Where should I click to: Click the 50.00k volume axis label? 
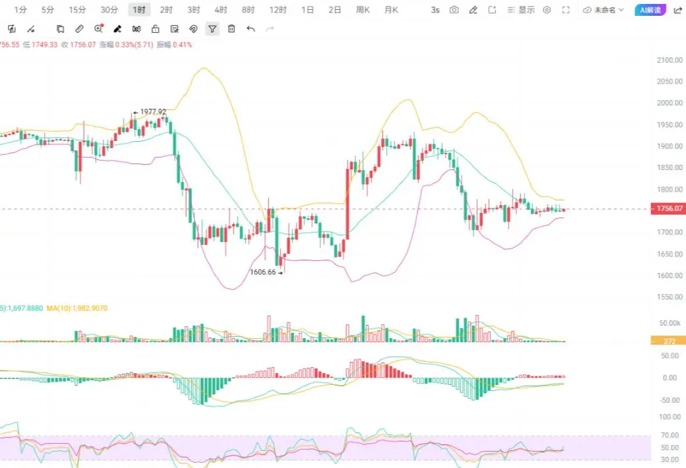[670, 323]
